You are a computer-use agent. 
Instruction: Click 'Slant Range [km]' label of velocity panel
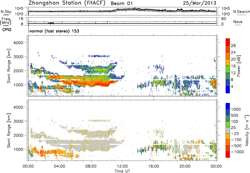(x=9, y=130)
